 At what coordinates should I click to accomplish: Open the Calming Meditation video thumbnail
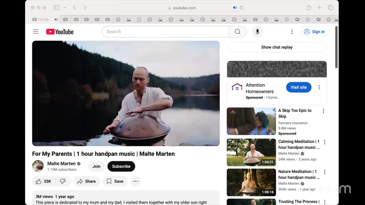(x=251, y=152)
